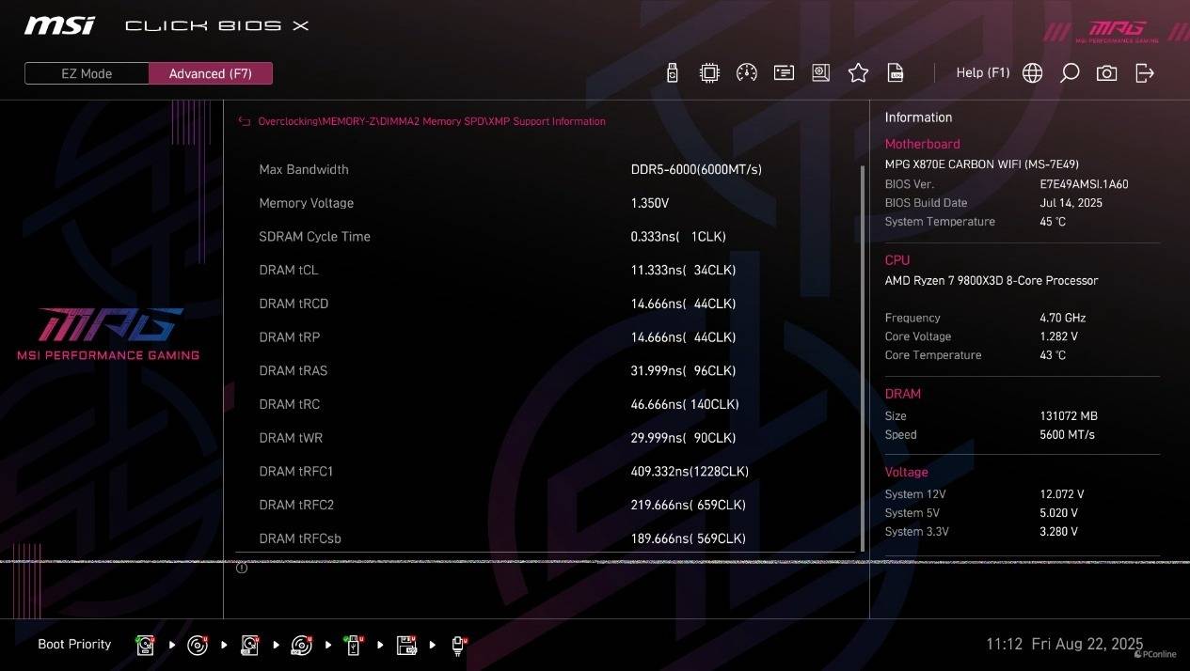
Task: Open the M-Flash USB update icon
Action: (x=672, y=72)
